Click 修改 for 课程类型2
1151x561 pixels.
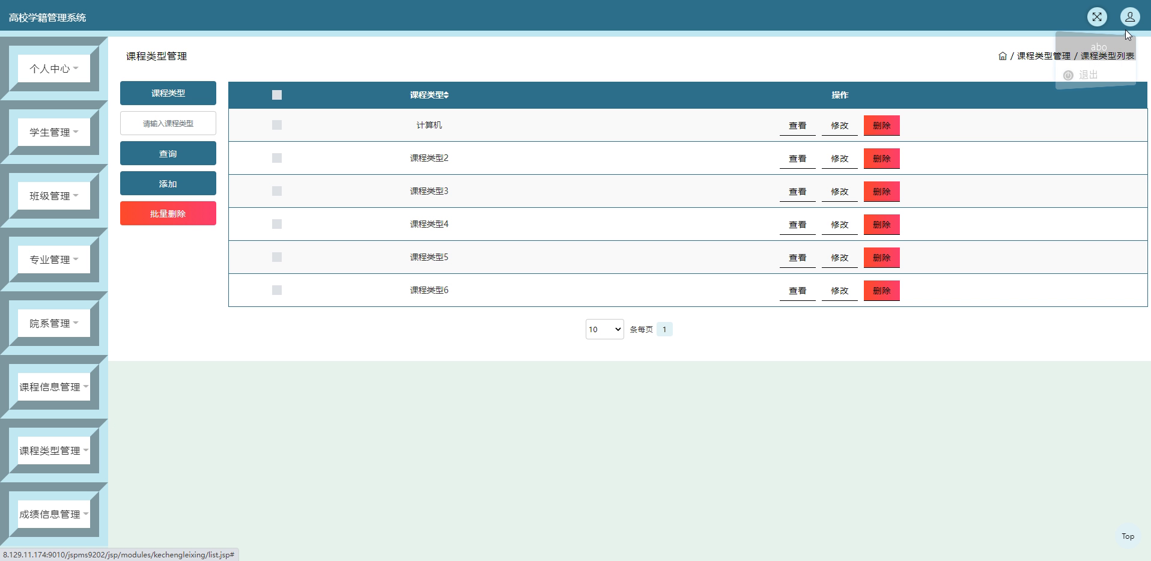click(x=840, y=159)
